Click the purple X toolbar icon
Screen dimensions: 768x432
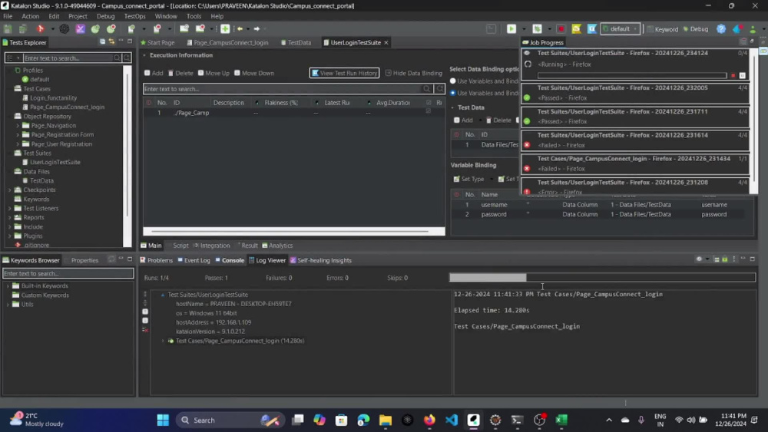pos(80,29)
